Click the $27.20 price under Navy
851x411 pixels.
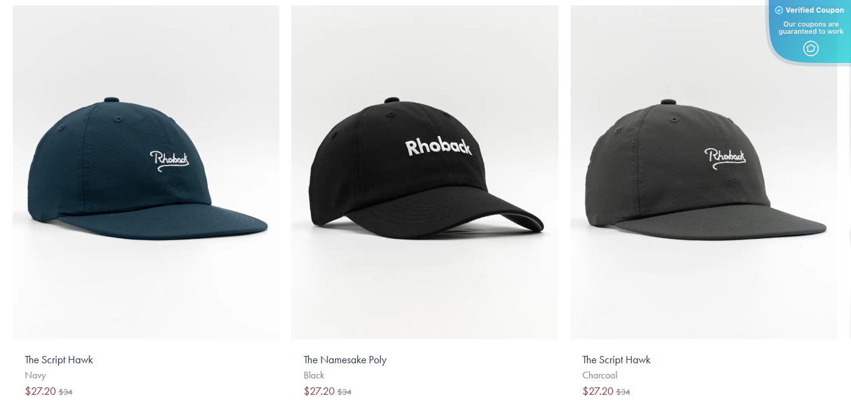click(x=40, y=391)
